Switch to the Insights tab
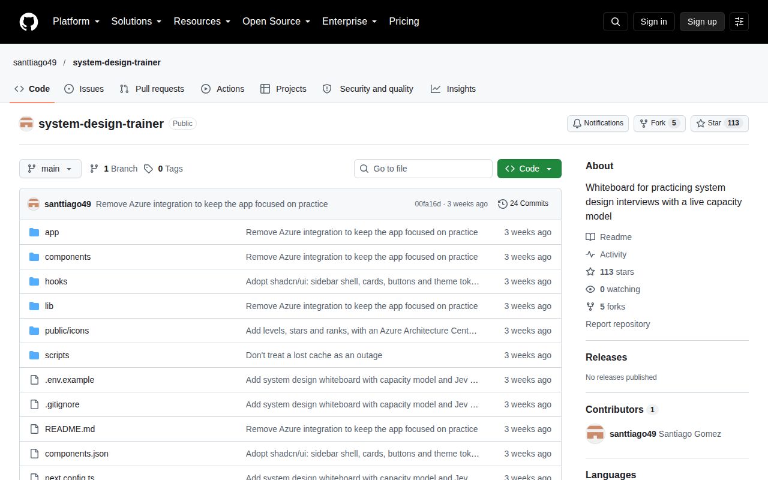 [x=453, y=89]
